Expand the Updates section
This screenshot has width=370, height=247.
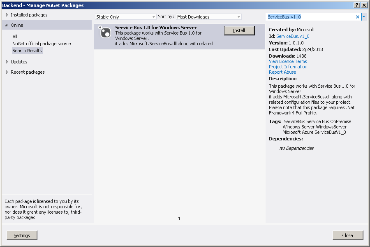7,62
